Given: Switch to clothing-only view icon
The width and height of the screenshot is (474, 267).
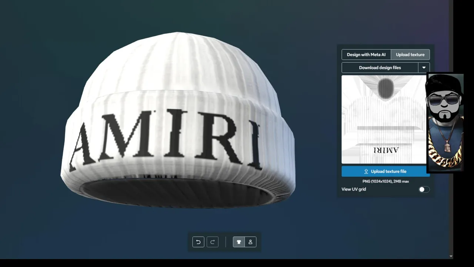Looking at the screenshot, I should pos(239,242).
